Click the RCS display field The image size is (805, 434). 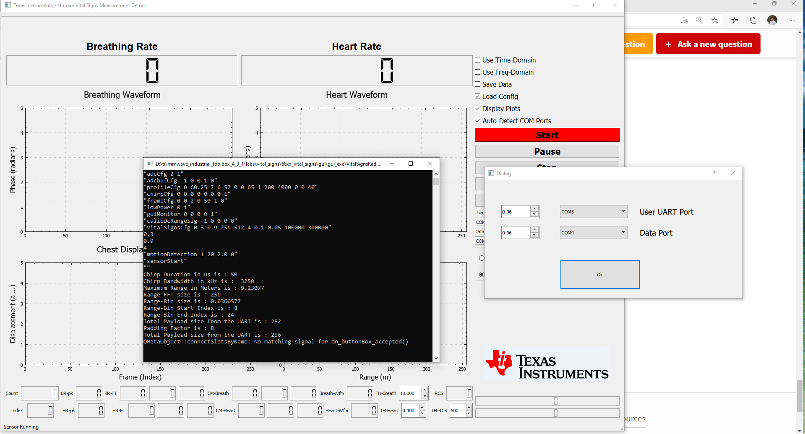point(459,393)
